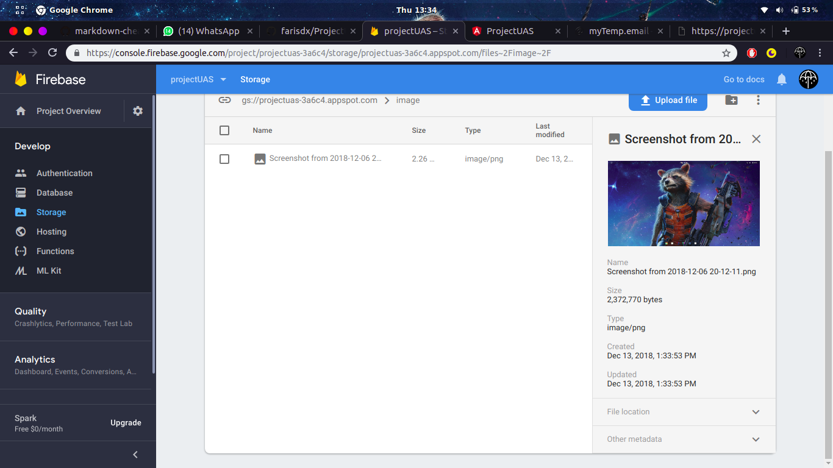Open Hosting in the sidebar
The width and height of the screenshot is (833, 468).
point(51,232)
